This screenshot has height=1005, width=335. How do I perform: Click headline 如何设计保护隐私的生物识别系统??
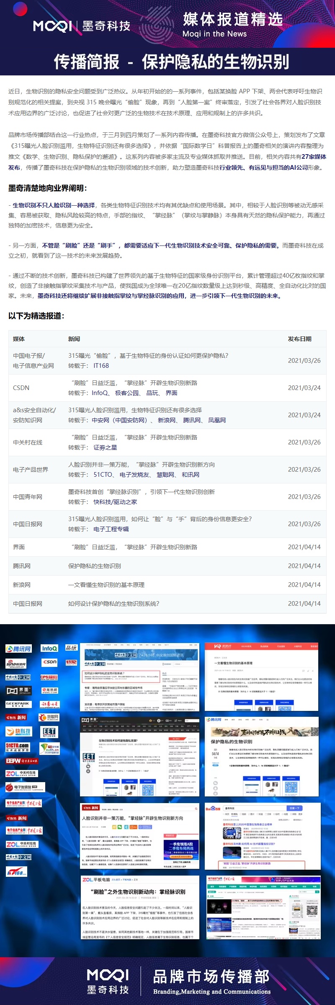(114, 604)
